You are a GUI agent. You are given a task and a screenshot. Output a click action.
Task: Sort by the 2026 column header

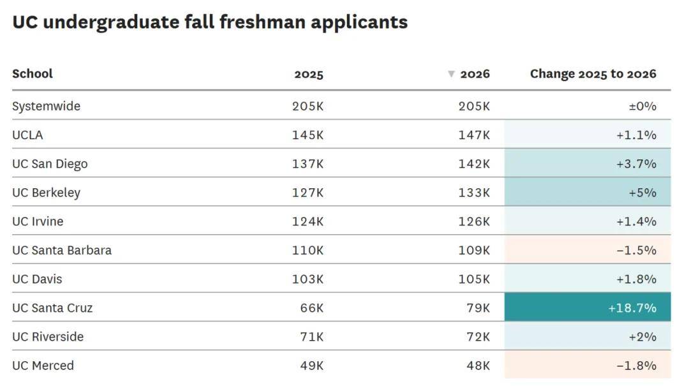475,74
